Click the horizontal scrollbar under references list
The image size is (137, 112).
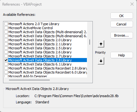click(29, 80)
